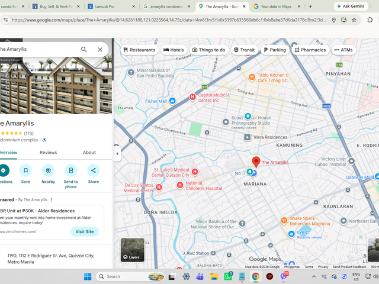The image size is (379, 284).
Task: Collapse the side panel arrow
Action: (117, 154)
